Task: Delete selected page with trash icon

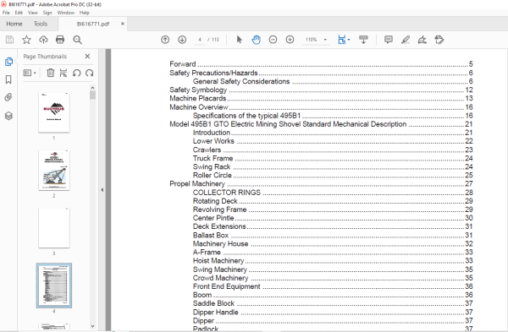Action: pyautogui.click(x=51, y=73)
